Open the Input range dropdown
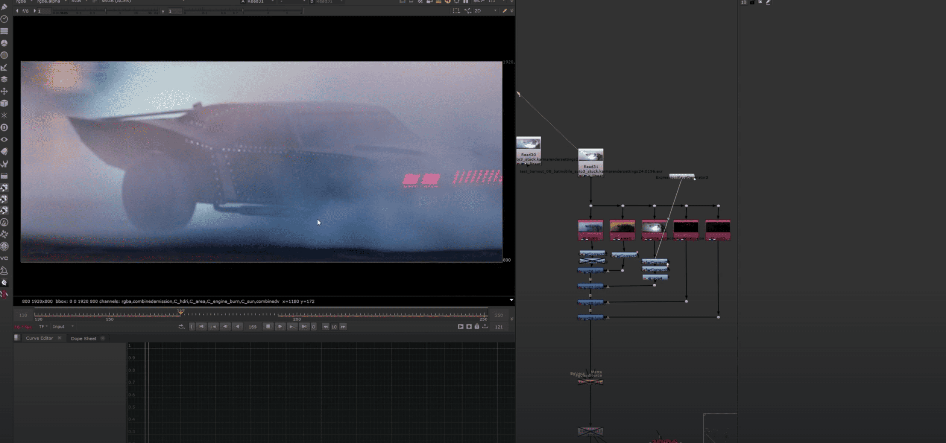 coord(63,326)
